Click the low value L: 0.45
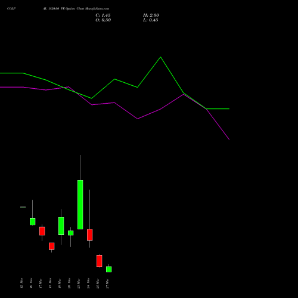 click(x=151, y=20)
